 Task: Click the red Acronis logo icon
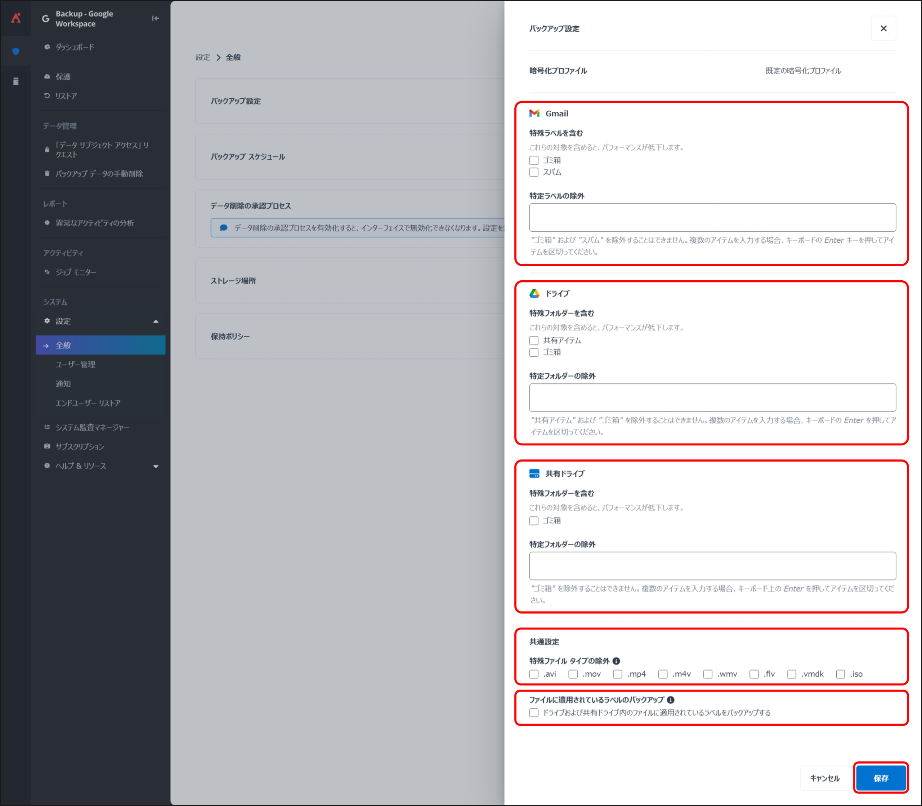16,18
